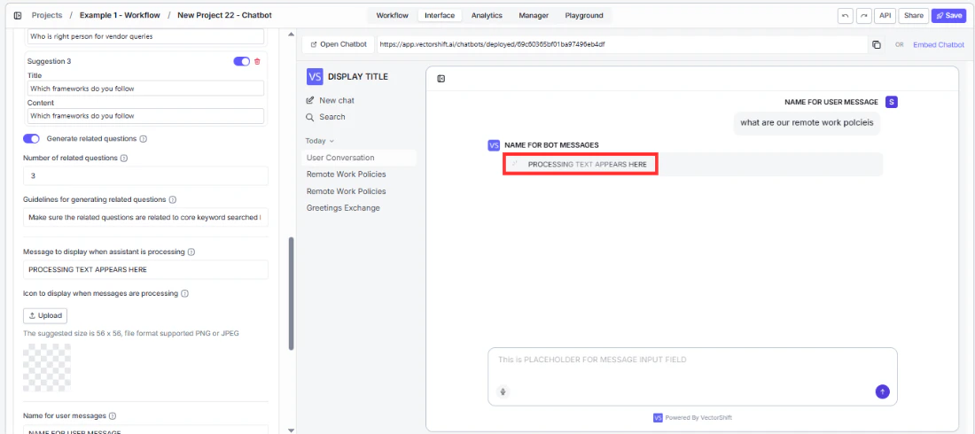Click vendor queries suggestion content field
The image size is (975, 434).
pyautogui.click(x=145, y=36)
